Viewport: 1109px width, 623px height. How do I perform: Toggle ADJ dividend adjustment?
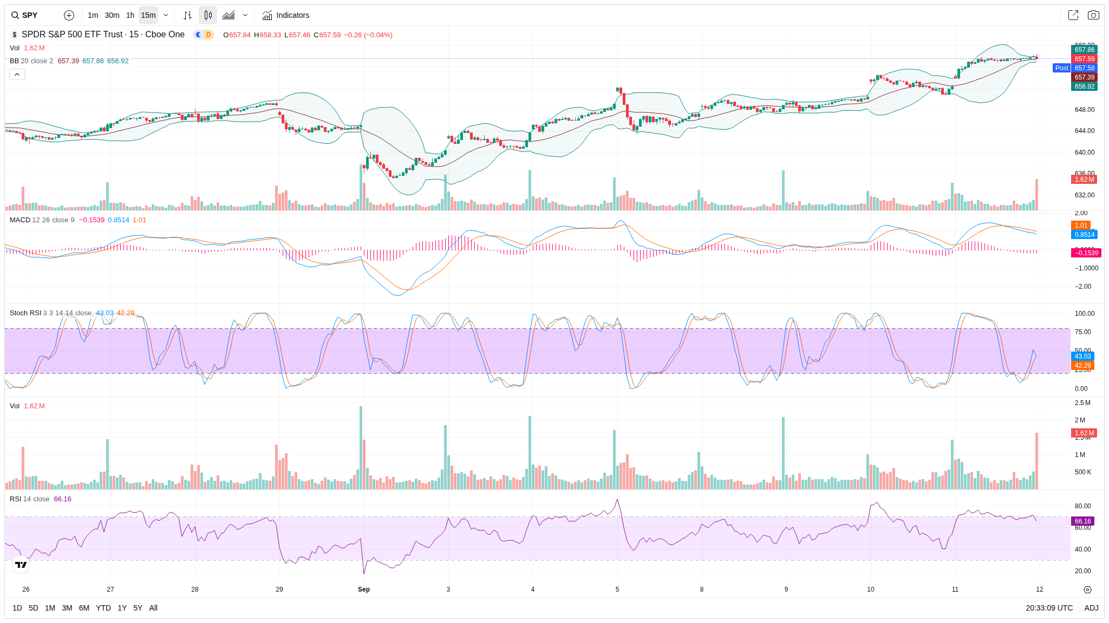click(x=1091, y=608)
